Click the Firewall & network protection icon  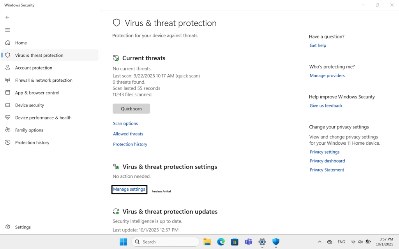tap(7, 80)
